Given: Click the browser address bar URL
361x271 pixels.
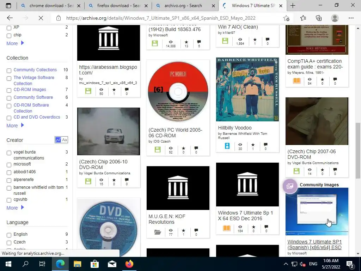Looking at the screenshot, I should [x=161, y=18].
